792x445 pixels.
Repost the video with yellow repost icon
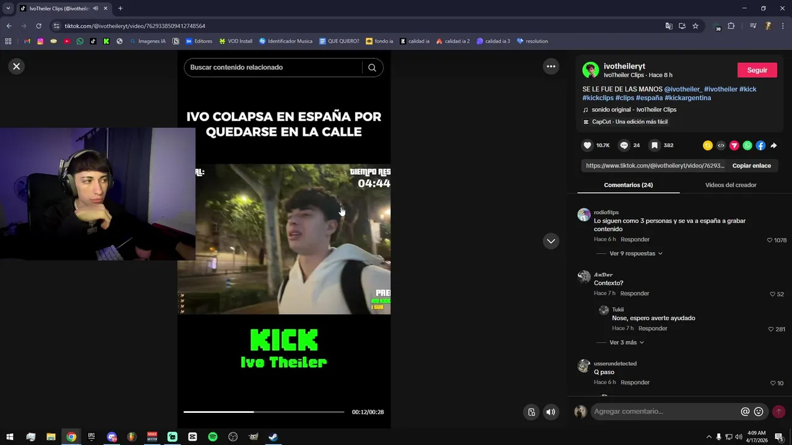pos(707,145)
